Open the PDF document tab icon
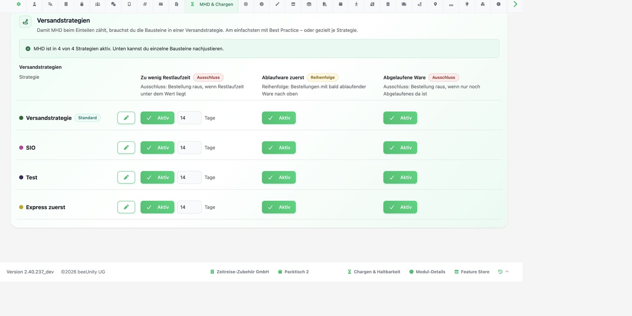The image size is (632, 316). click(325, 4)
